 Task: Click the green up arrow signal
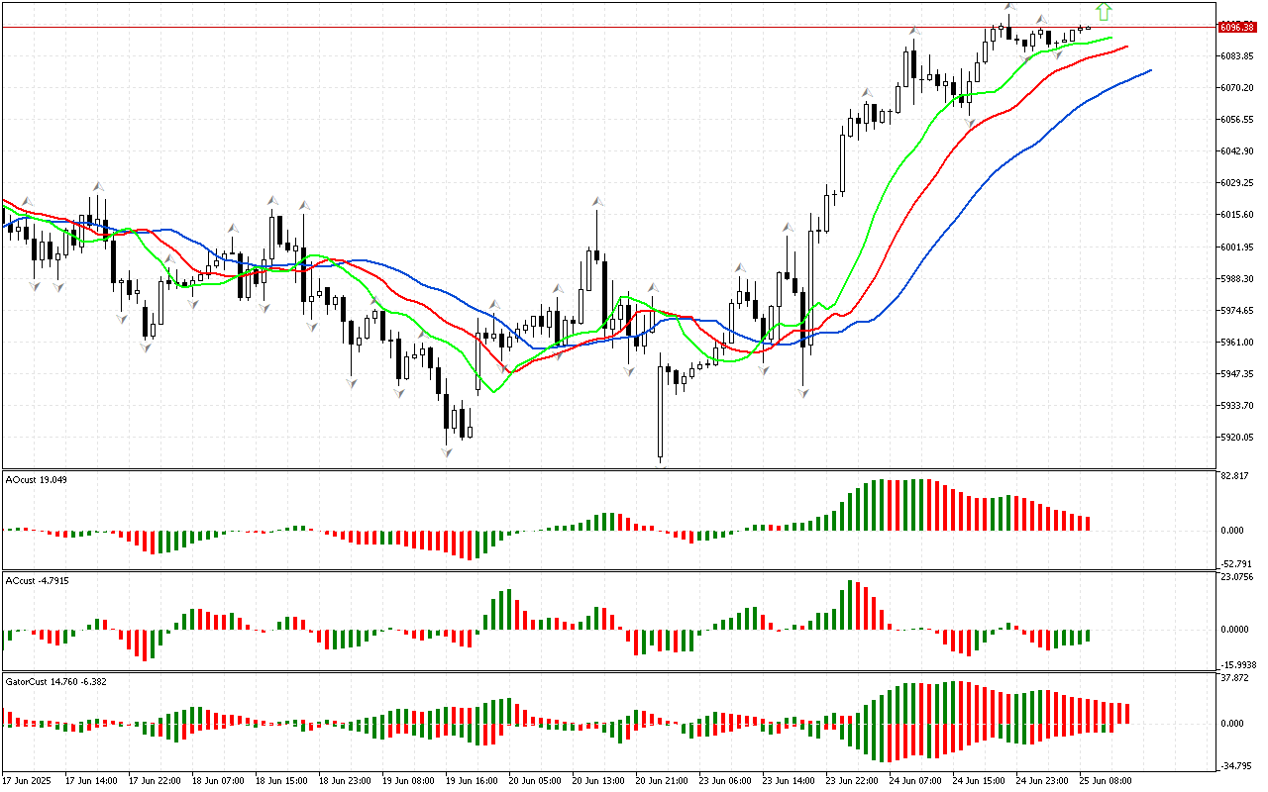(x=1105, y=12)
